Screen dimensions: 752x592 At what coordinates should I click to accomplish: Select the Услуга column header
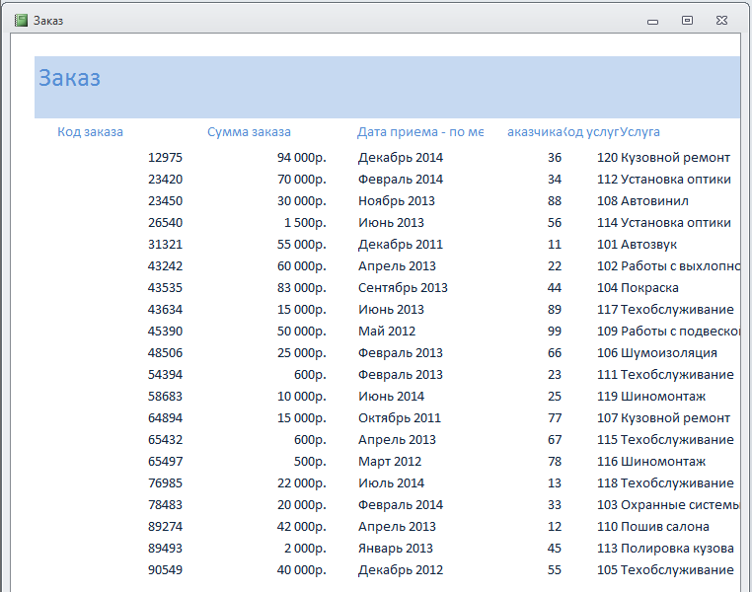(x=640, y=132)
